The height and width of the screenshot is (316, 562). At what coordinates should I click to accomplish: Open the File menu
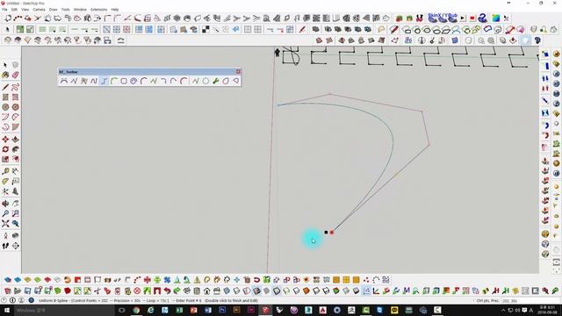(x=4, y=10)
